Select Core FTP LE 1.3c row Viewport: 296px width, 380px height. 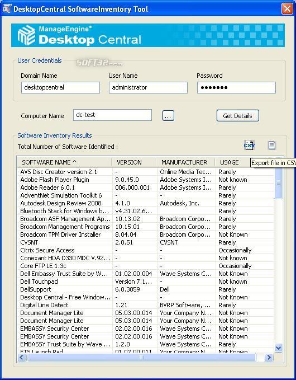click(146, 266)
